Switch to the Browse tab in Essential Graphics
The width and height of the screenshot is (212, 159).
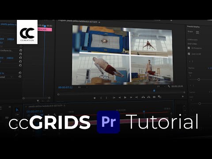click(x=190, y=31)
